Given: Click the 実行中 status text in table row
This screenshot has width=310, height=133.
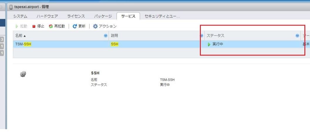Looking at the screenshot, I should tap(218, 44).
